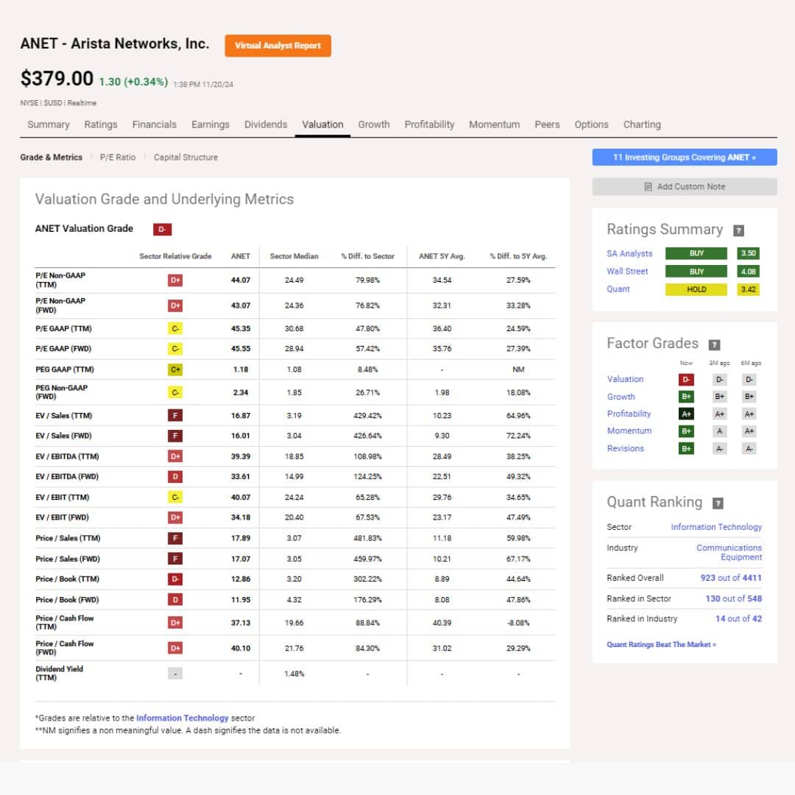Click the 923 out of 4411 overall rank
795x795 pixels.
pyautogui.click(x=731, y=578)
